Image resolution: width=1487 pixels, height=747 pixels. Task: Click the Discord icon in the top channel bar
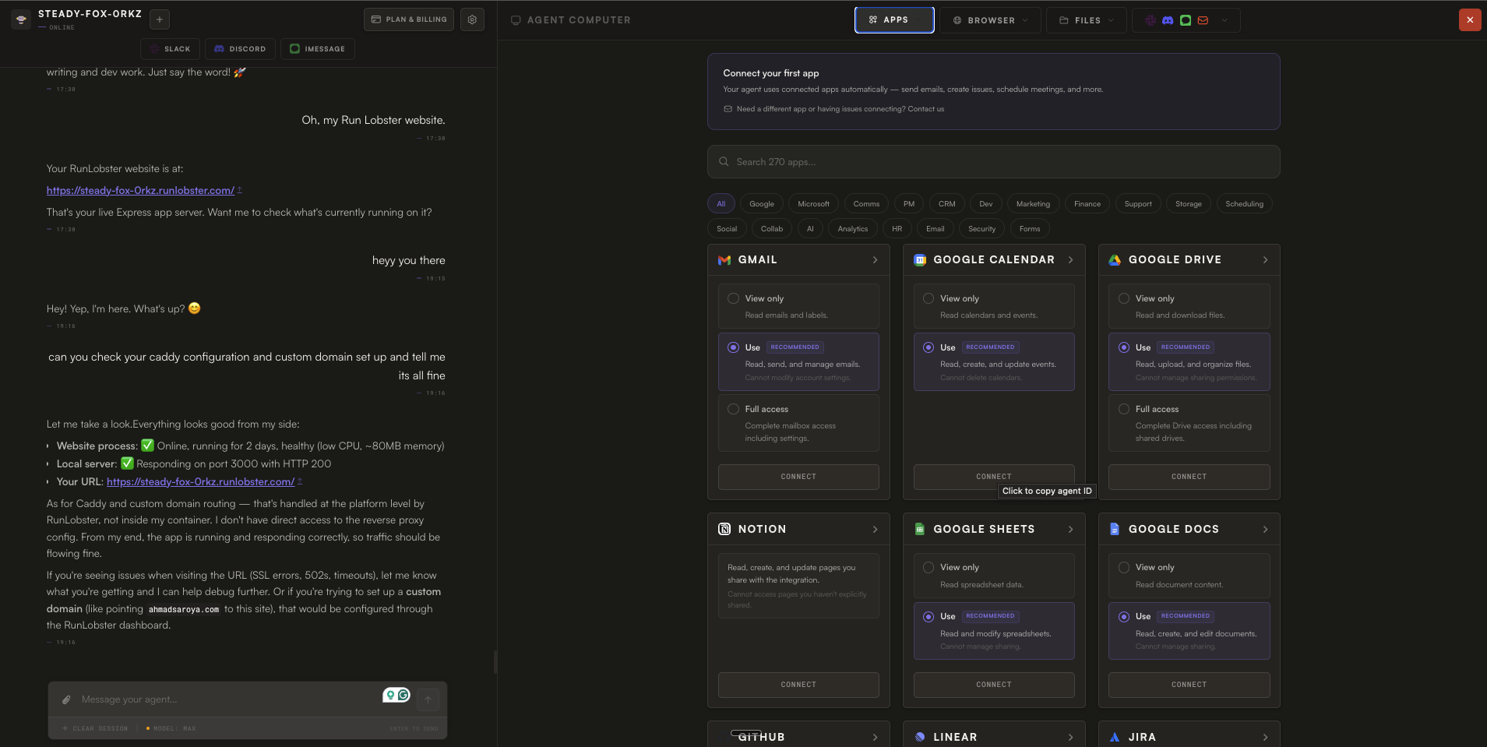pyautogui.click(x=1168, y=20)
